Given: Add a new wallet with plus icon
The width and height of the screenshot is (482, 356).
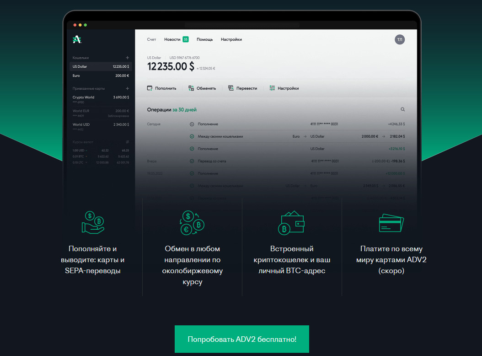Looking at the screenshot, I should 128,58.
